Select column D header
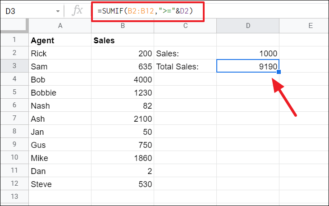This screenshot has width=329, height=206. click(x=248, y=26)
